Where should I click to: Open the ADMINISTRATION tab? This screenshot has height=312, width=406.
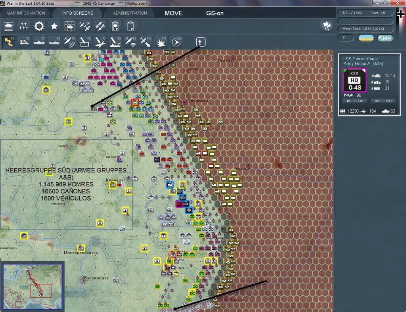point(130,13)
